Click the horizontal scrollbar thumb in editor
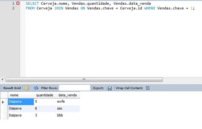202x129 pixels. tap(84, 79)
